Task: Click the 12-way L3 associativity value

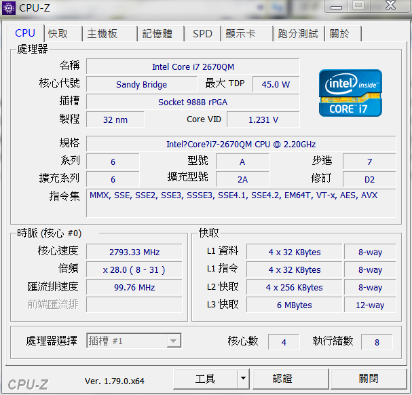Action: 370,305
